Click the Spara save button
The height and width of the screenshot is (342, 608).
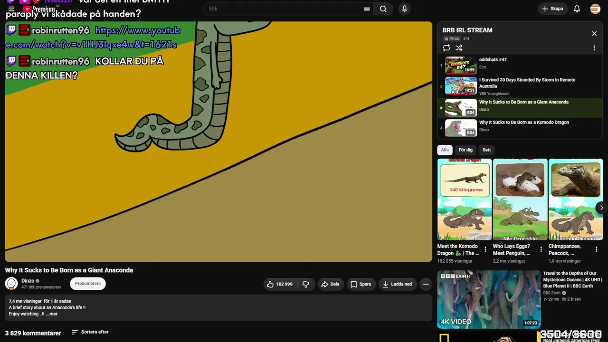[x=361, y=284]
